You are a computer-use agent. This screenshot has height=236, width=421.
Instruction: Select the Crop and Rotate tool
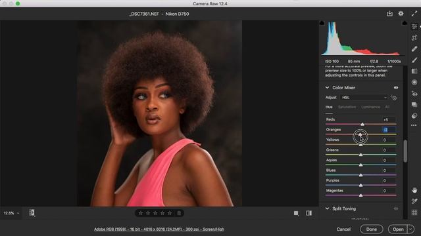click(x=414, y=37)
